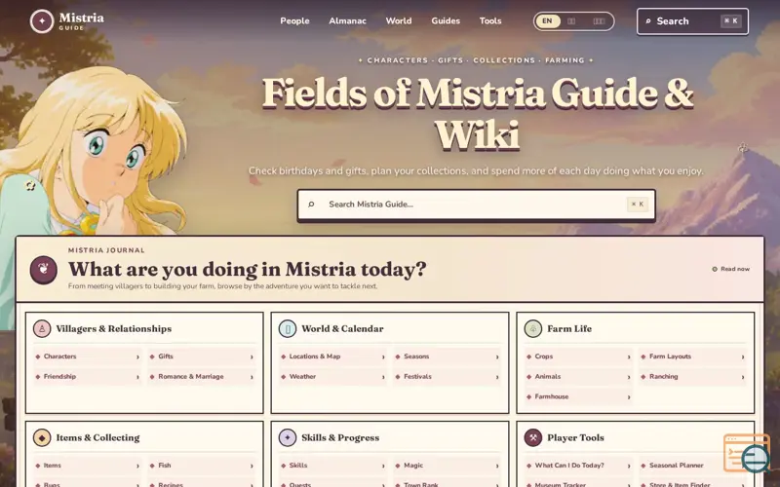780x487 pixels.
Task: Click the World & Calendar category icon
Action: (x=288, y=328)
